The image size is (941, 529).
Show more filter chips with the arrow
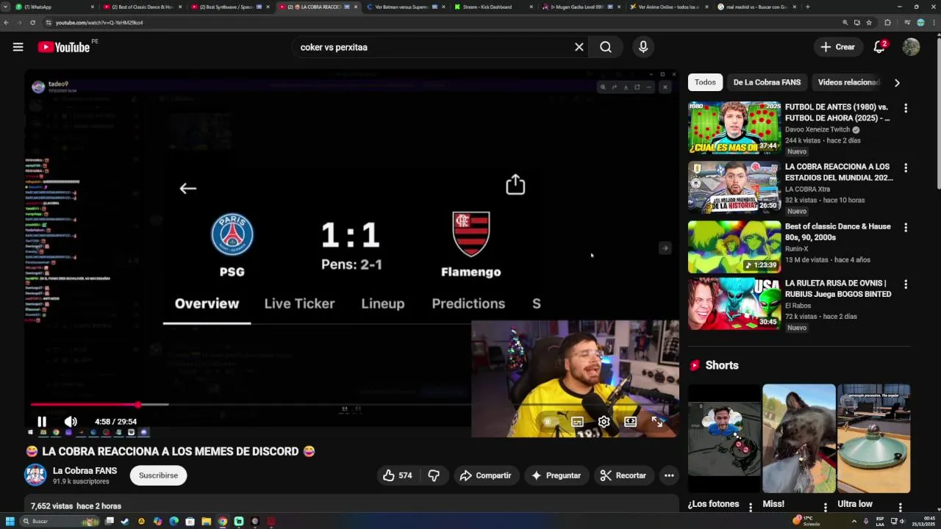point(897,82)
